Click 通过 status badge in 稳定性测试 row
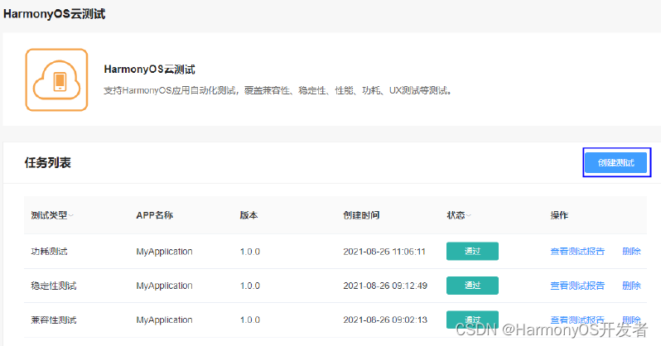 pyautogui.click(x=472, y=286)
